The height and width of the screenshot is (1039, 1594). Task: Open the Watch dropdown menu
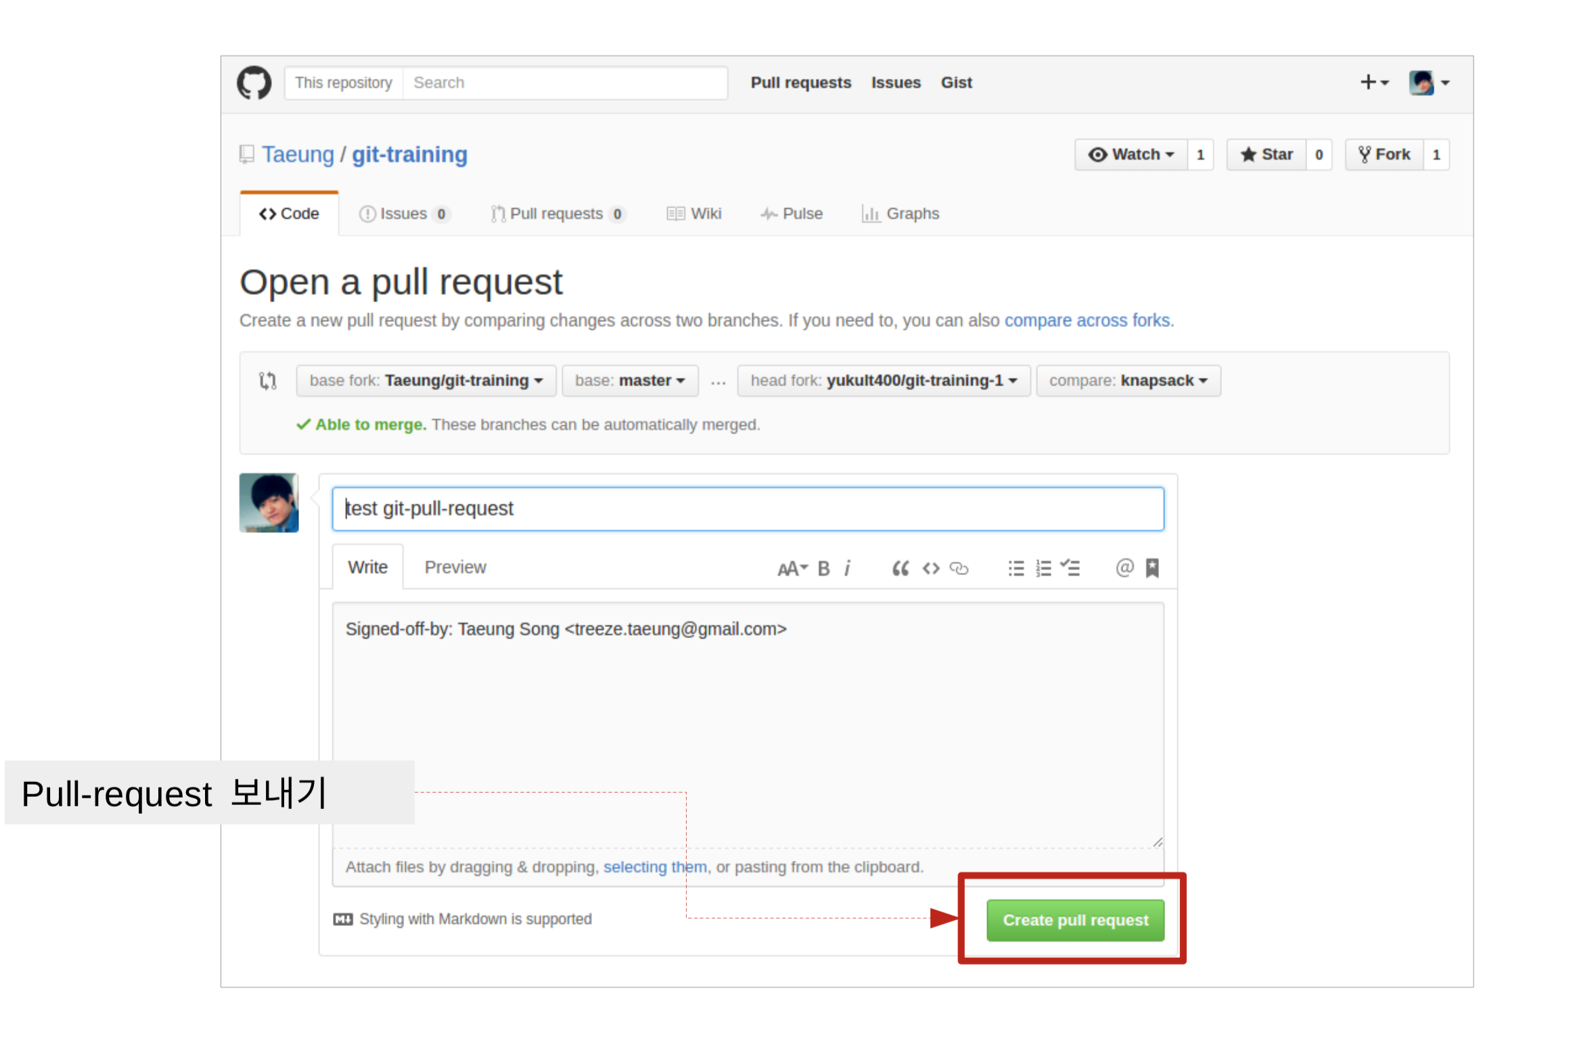[1131, 155]
